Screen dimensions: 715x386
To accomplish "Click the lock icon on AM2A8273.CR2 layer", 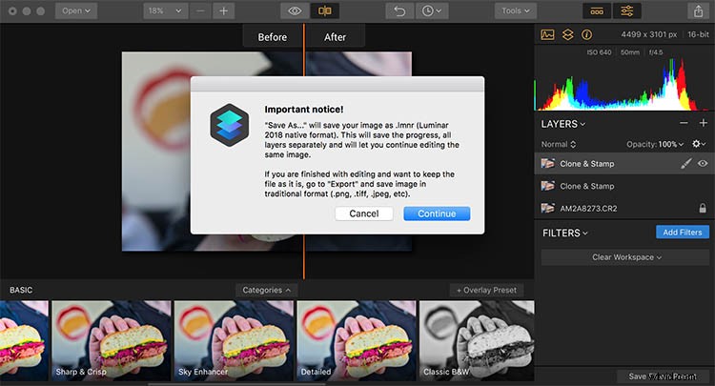I will [703, 209].
